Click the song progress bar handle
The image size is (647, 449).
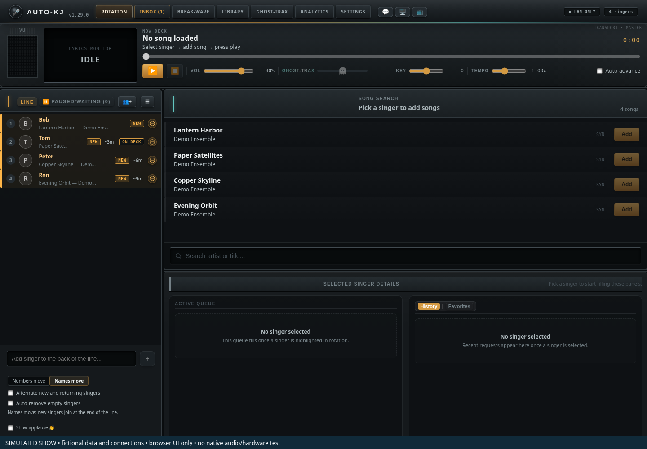146,57
